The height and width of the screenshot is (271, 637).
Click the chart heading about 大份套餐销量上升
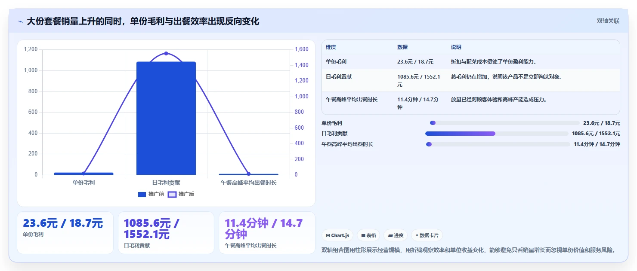click(143, 21)
